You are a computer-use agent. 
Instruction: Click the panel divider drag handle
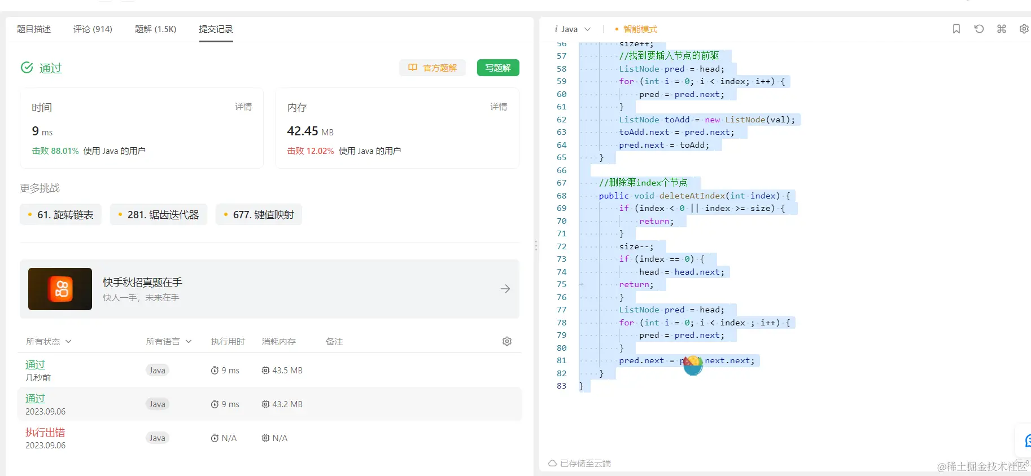(x=536, y=246)
